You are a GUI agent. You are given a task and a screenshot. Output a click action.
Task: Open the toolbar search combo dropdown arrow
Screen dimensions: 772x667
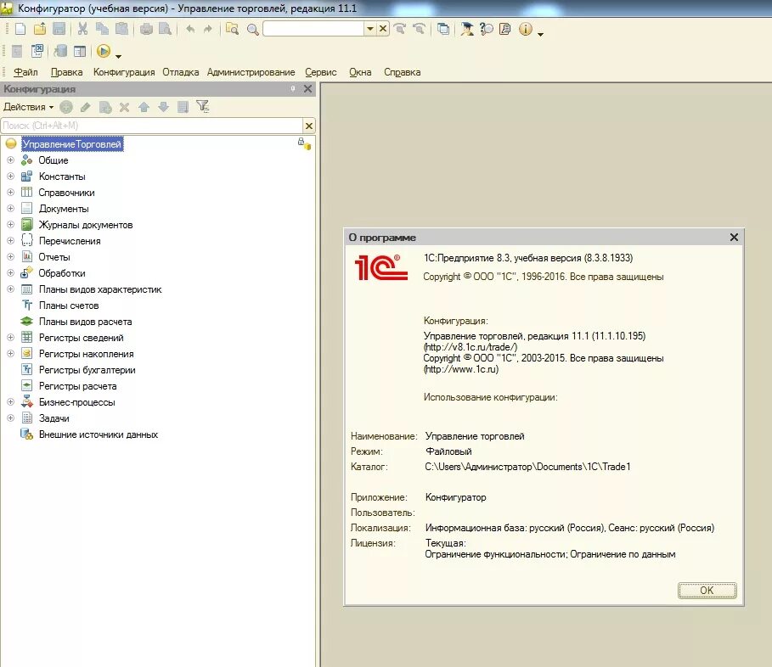[370, 29]
